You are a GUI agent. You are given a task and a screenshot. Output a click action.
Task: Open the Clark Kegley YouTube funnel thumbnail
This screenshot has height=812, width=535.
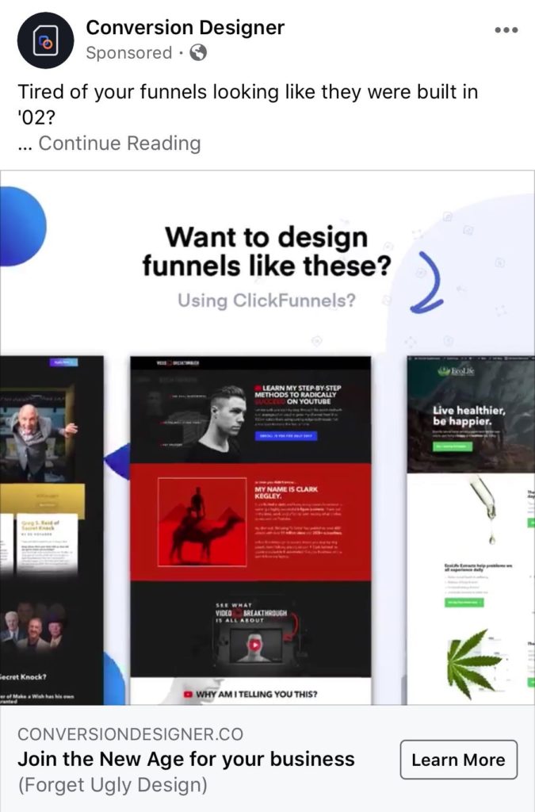[250, 530]
